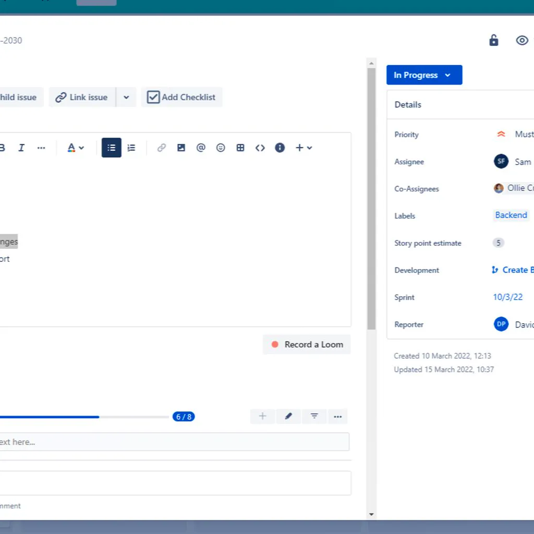534x534 pixels.
Task: Toggle the numbered list formatting
Action: click(131, 148)
